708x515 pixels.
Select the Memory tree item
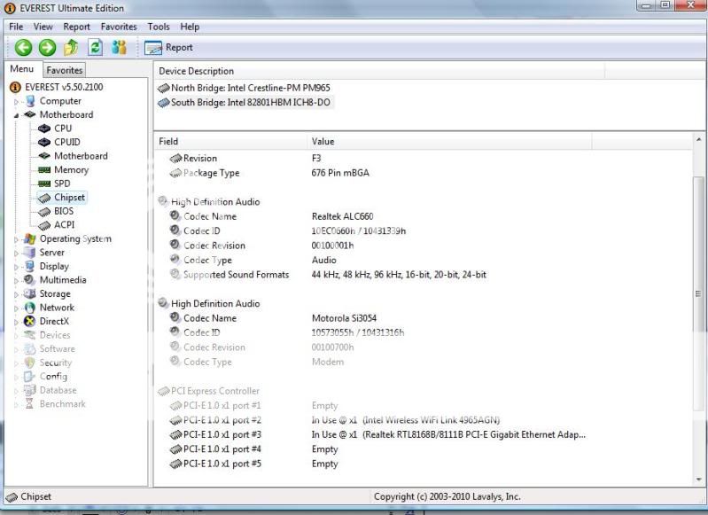pos(71,169)
